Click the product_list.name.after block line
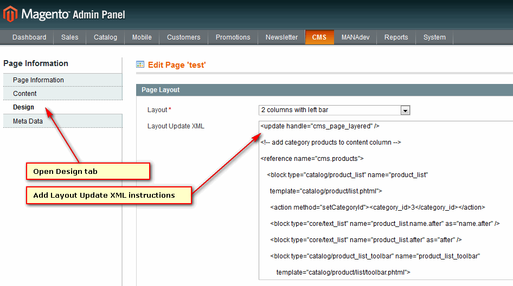This screenshot has width=513, height=286. (385, 224)
